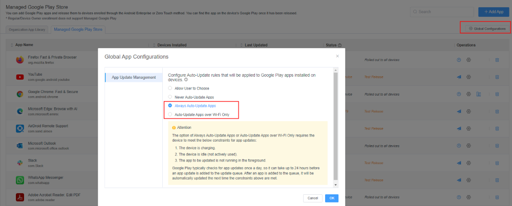Delete the Firefox app via trash icon
Screen dimensions: 512x206
497,60
